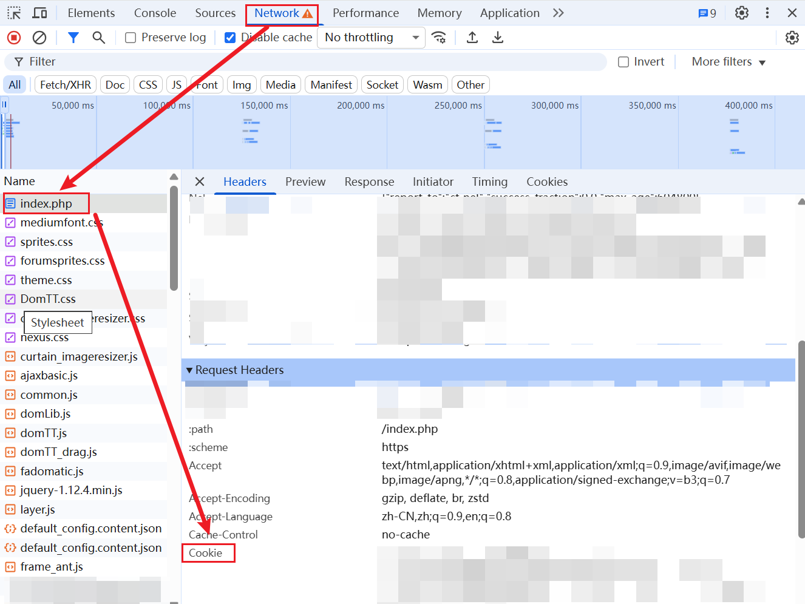
Task: Click the Export HAR download icon
Action: 498,38
